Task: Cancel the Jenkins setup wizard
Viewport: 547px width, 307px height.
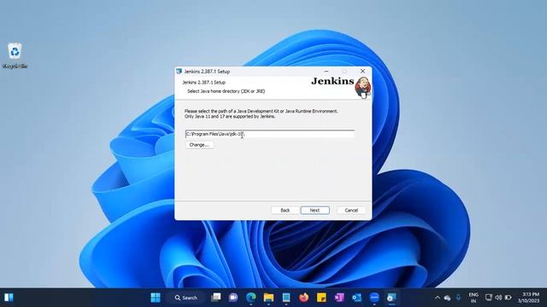Action: tap(351, 211)
